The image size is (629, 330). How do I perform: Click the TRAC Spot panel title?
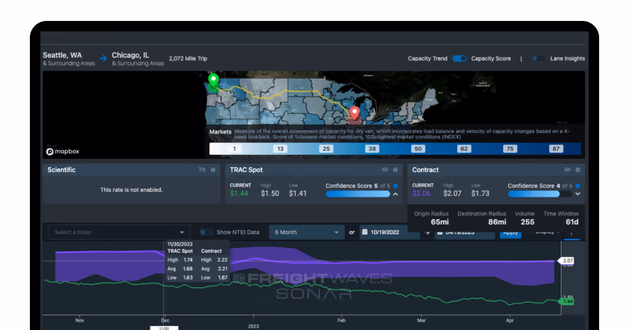(x=246, y=170)
